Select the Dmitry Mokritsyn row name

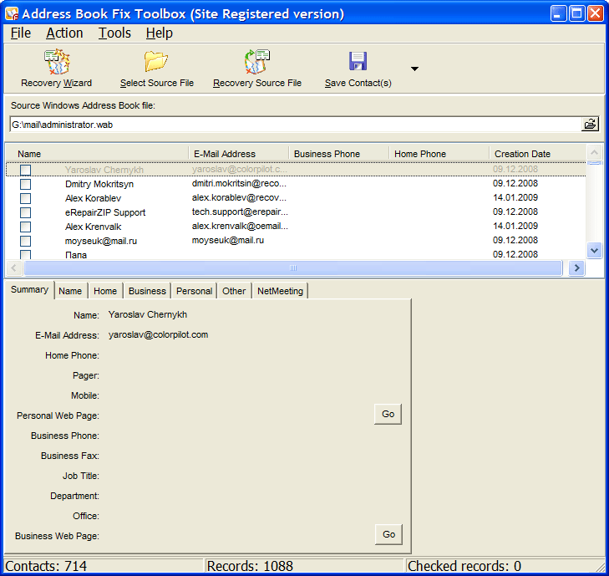(x=99, y=184)
